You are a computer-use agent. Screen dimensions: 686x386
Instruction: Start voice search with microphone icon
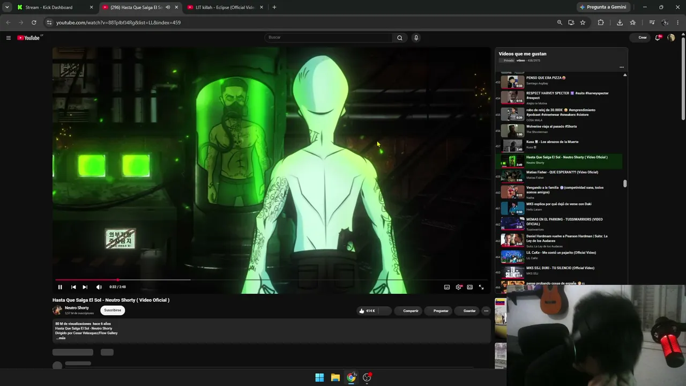click(416, 38)
